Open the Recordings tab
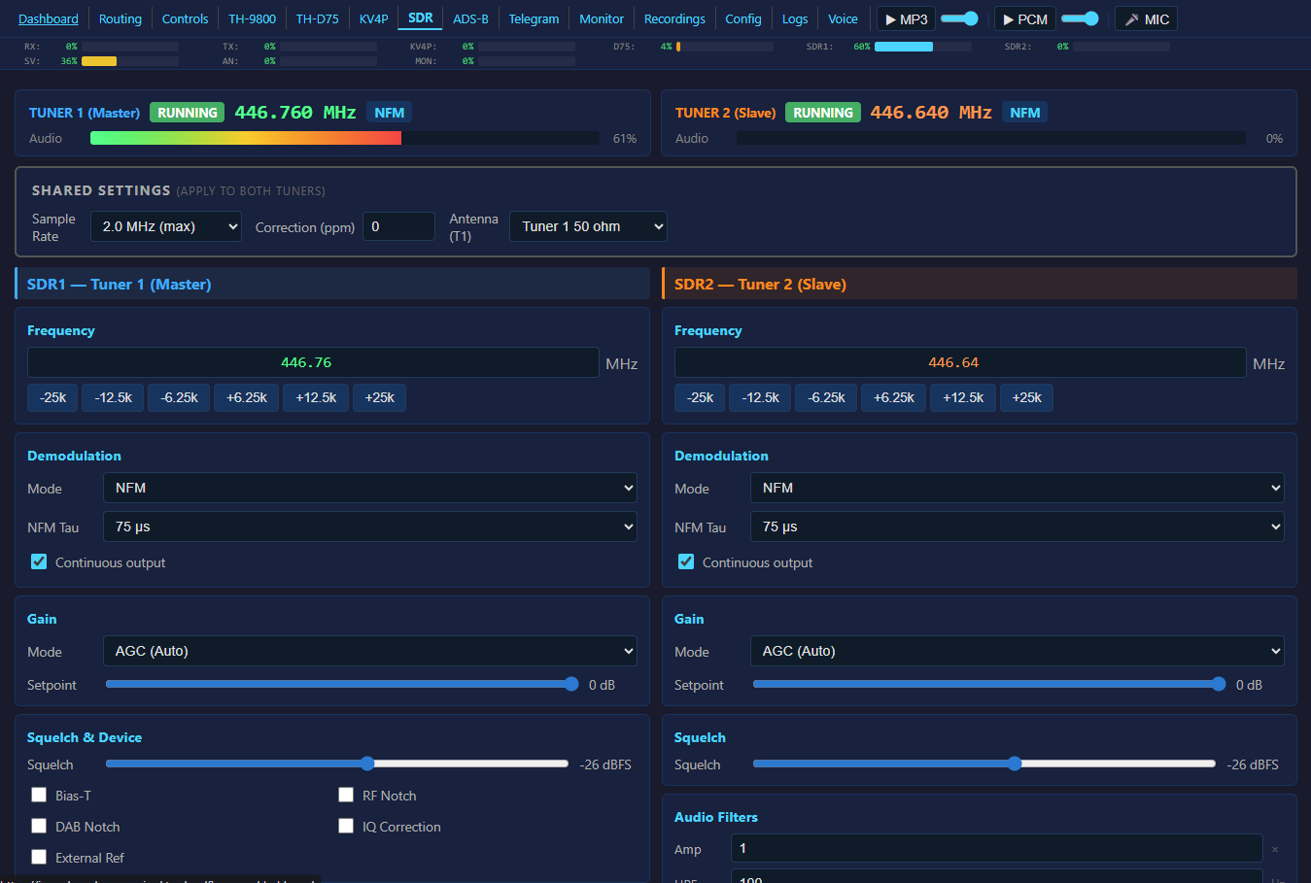 click(674, 18)
